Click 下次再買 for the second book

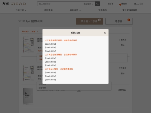[122, 68]
